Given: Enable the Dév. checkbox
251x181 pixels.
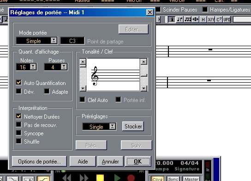Looking at the screenshot, I should (19, 91).
